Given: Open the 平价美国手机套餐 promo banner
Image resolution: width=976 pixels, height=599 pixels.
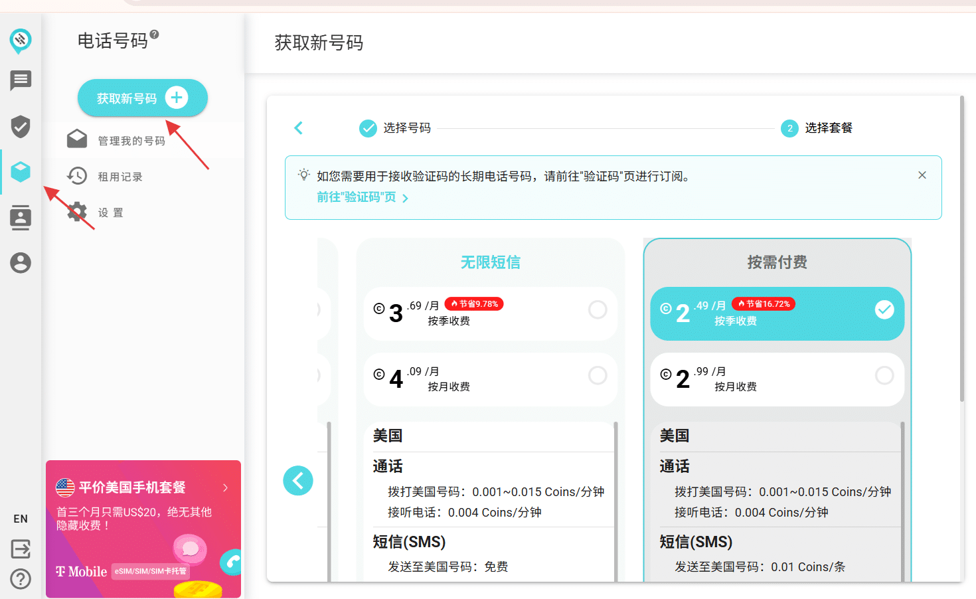Looking at the screenshot, I should (143, 529).
